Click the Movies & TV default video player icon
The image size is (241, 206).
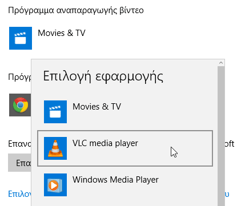21,38
